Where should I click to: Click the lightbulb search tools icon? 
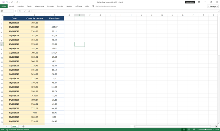[93, 6]
